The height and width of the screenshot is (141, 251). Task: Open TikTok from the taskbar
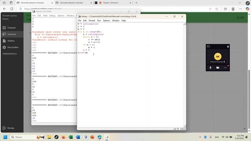pyautogui.click(x=56, y=137)
